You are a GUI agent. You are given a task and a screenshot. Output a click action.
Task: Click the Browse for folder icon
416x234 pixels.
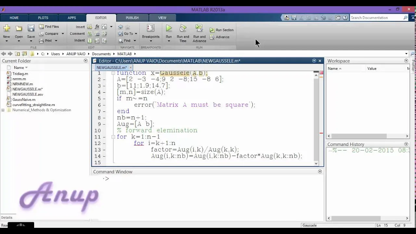click(x=25, y=54)
